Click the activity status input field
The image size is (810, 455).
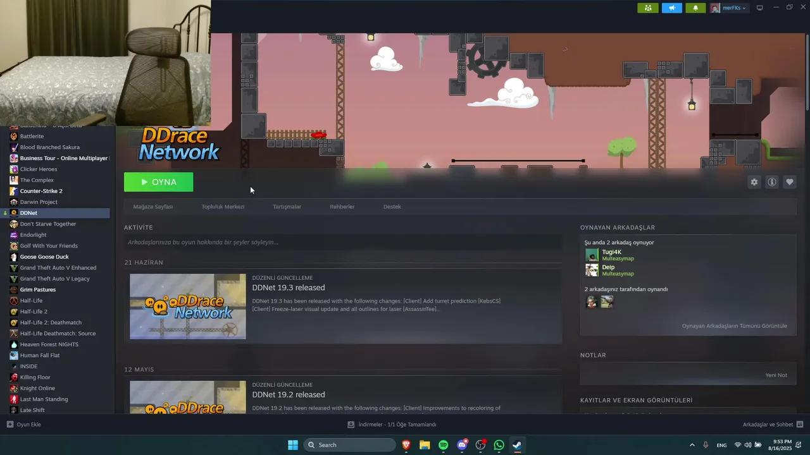343,242
